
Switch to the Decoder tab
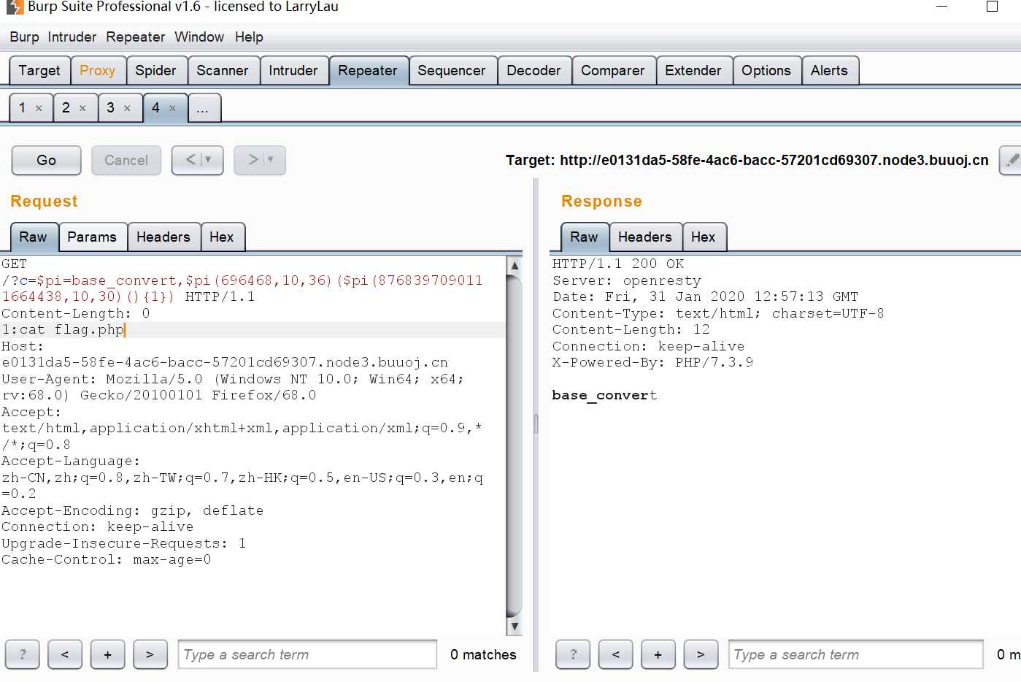534,71
